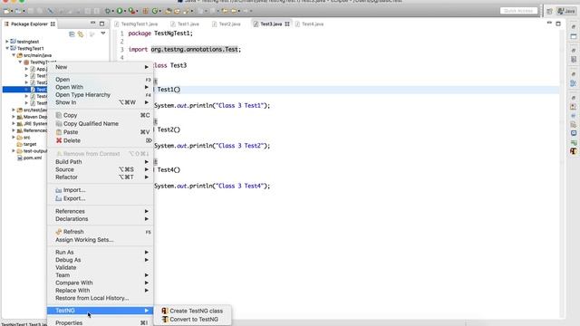
Task: Maximize the editor area
Action: (558, 24)
